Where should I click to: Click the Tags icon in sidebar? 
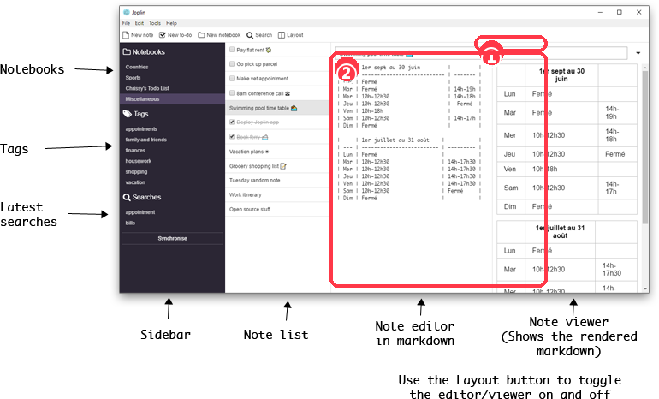(x=127, y=114)
